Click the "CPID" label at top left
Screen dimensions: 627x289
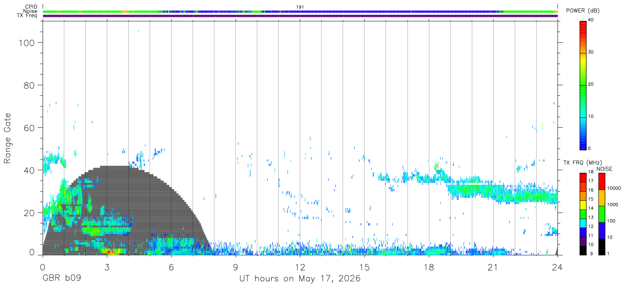(31, 7)
